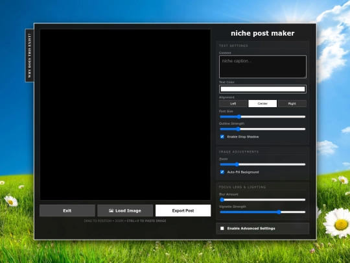Uncheck Auto-Fill Background

click(222, 172)
